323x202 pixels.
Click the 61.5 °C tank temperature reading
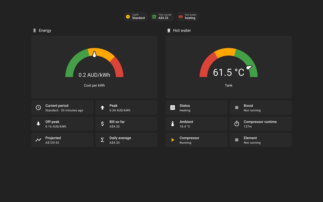pos(229,72)
